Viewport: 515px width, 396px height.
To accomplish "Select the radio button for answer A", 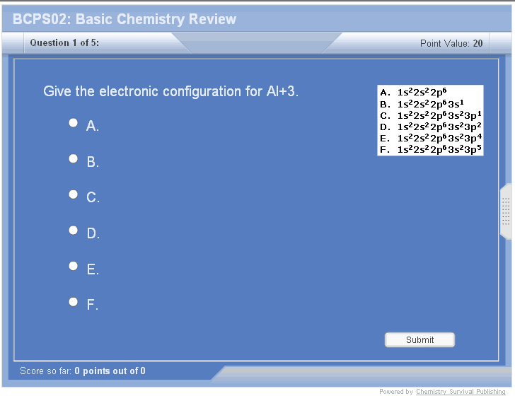I will click(x=74, y=123).
